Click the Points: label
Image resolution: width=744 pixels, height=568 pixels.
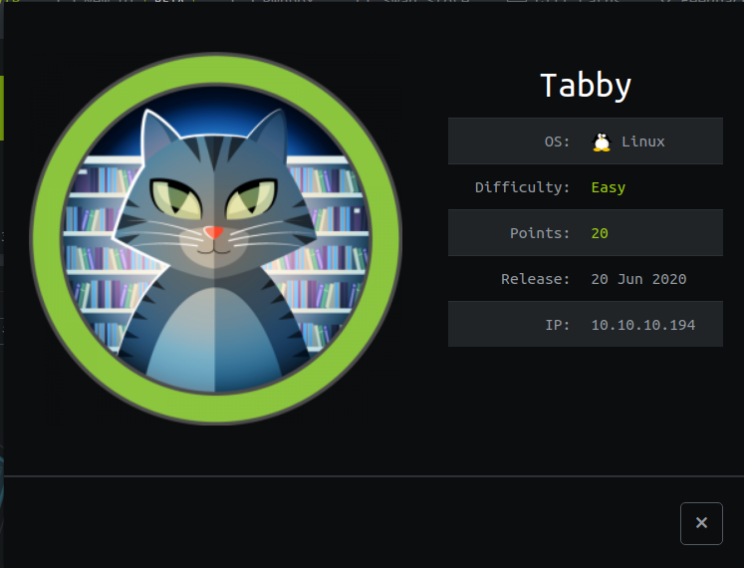[x=540, y=233]
